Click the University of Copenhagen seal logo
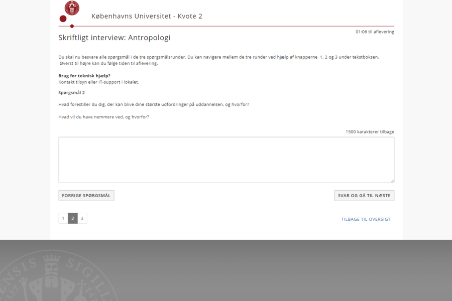Viewport: 452px width, 301px height. 72,8
